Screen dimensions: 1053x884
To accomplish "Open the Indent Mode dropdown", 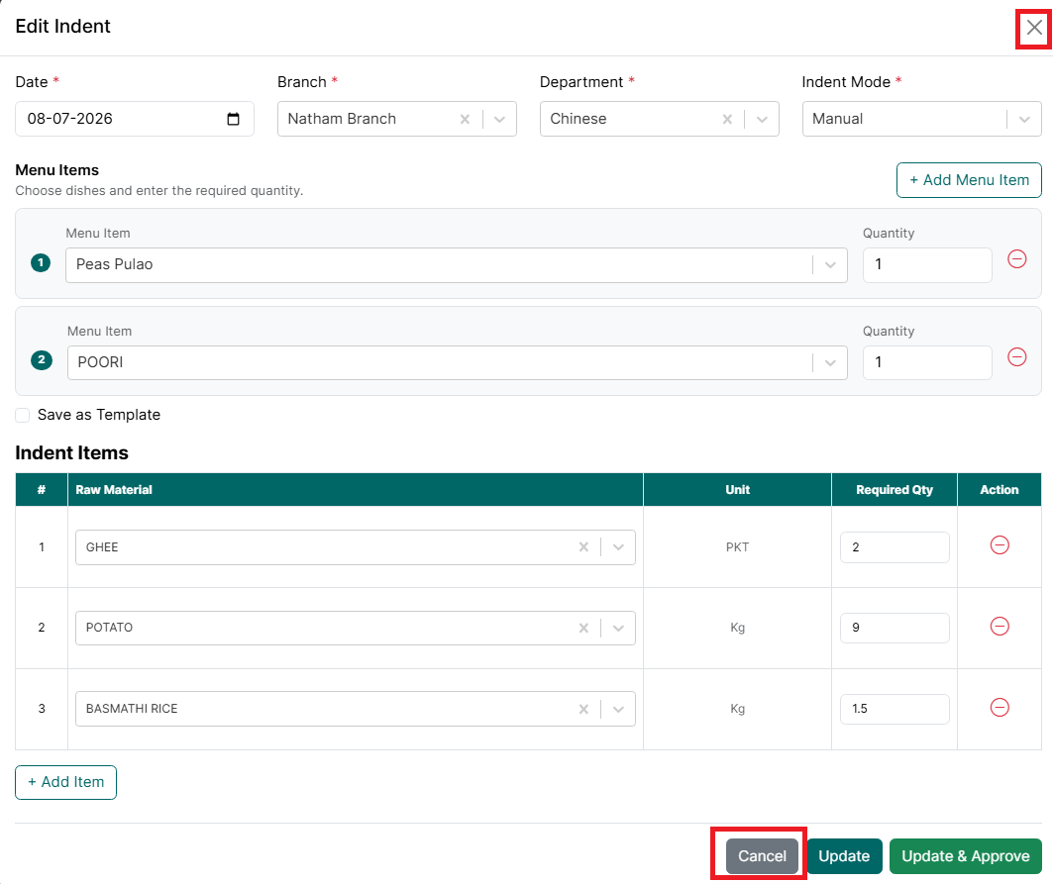I will coord(1024,119).
